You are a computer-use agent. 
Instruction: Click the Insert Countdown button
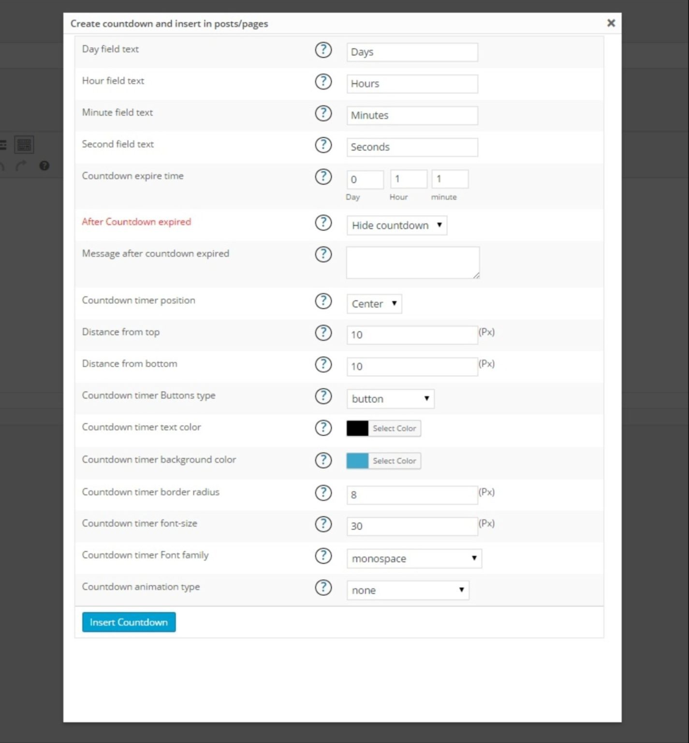click(x=128, y=622)
